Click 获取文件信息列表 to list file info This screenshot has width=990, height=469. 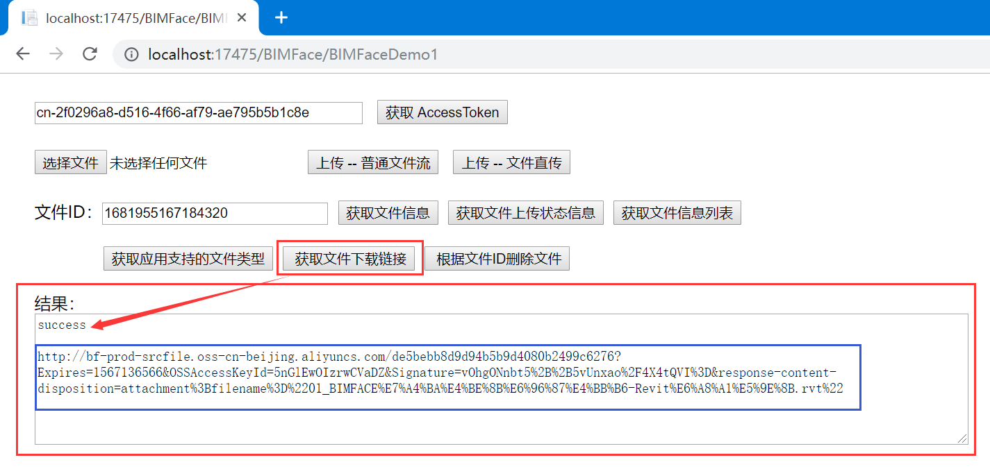677,212
